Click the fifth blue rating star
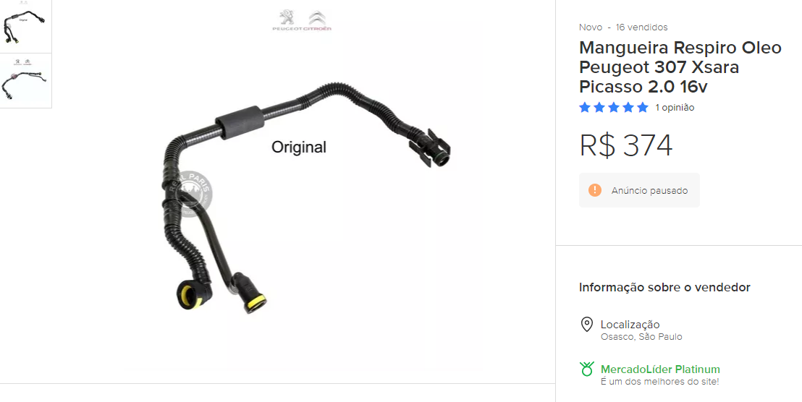The image size is (802, 402). 643,107
